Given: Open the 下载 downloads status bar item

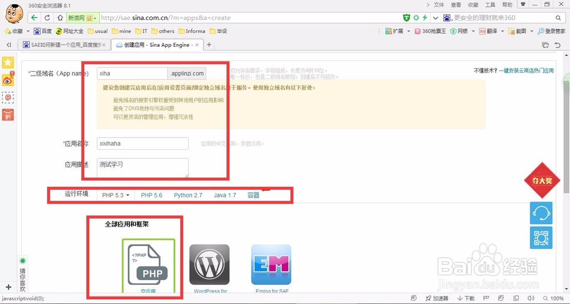Looking at the screenshot, I should click(x=466, y=298).
